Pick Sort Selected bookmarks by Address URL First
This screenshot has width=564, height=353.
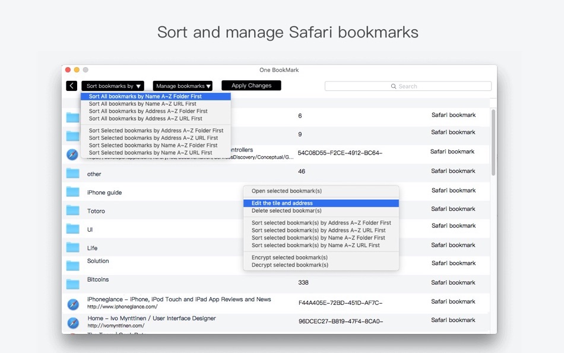[156, 138]
